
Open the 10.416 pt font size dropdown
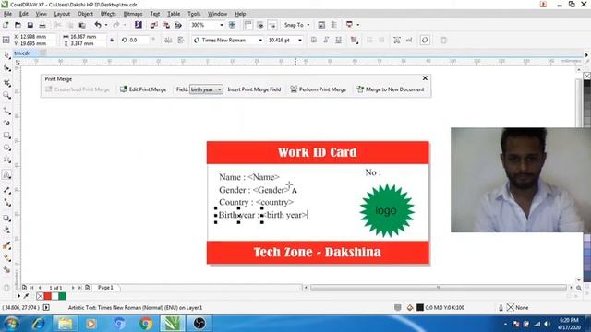(300, 40)
